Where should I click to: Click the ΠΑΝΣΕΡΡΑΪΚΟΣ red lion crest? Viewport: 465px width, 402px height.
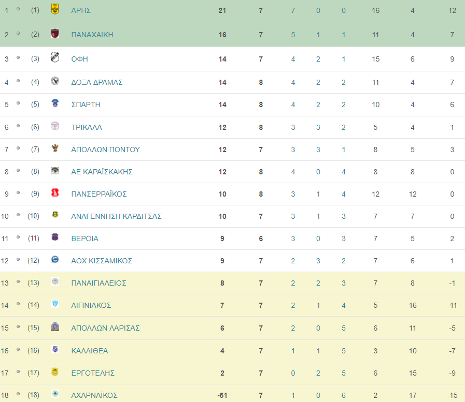tap(55, 192)
